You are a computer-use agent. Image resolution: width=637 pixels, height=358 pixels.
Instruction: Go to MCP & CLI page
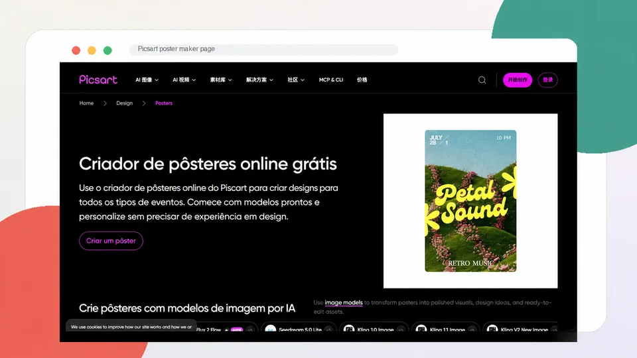pos(330,80)
